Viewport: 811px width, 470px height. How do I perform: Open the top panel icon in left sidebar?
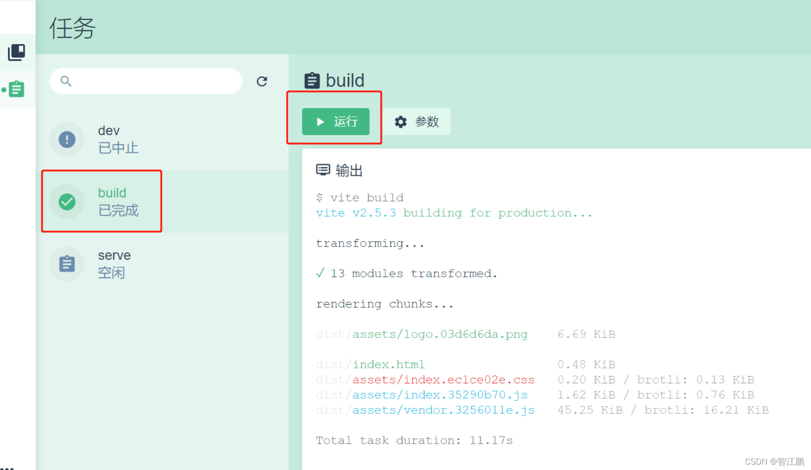click(17, 52)
